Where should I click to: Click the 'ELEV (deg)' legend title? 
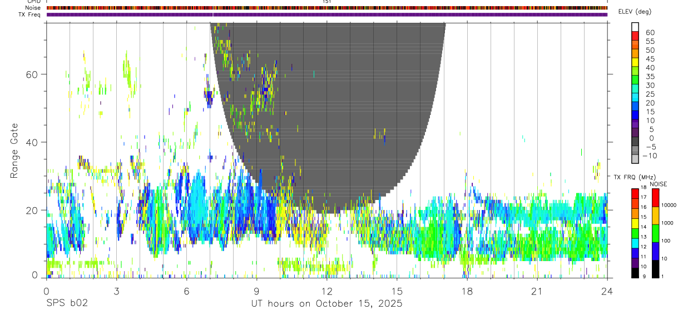pyautogui.click(x=635, y=11)
